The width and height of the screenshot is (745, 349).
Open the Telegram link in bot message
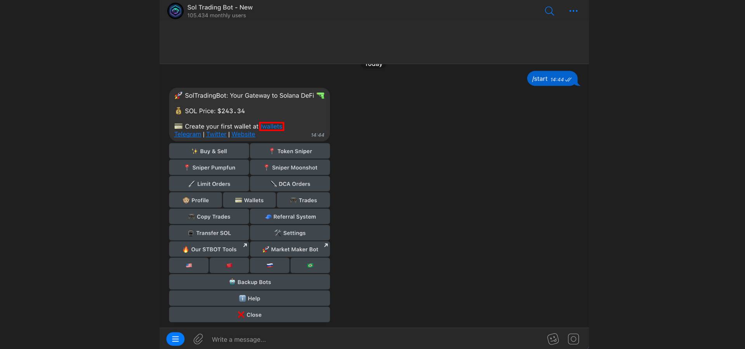click(x=188, y=134)
